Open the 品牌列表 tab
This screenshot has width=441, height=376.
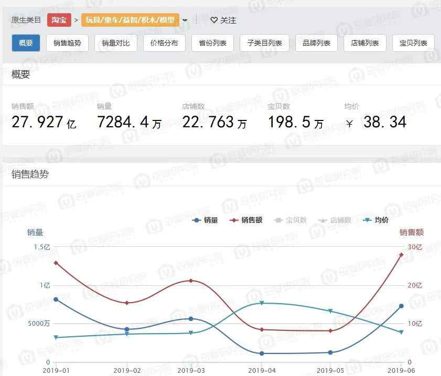coord(316,43)
